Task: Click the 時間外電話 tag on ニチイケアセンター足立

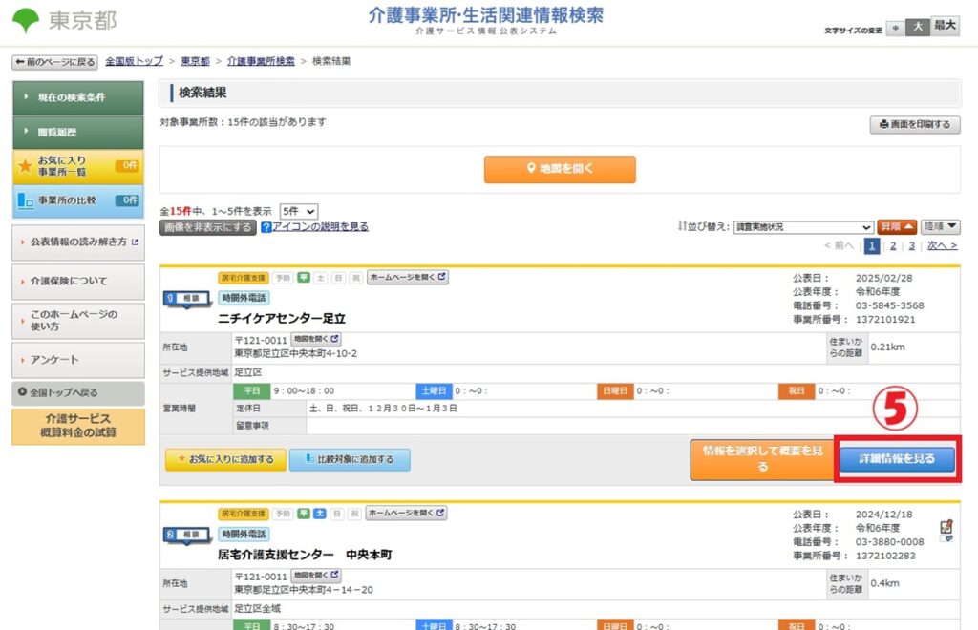Action: (244, 298)
